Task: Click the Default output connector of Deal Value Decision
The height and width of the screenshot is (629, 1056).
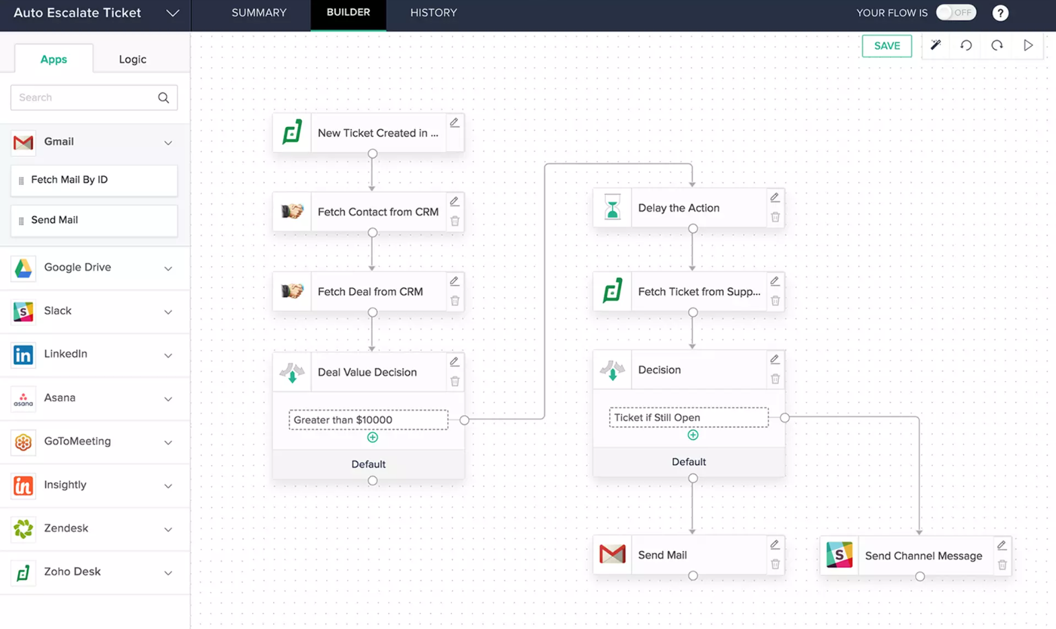Action: pyautogui.click(x=373, y=481)
